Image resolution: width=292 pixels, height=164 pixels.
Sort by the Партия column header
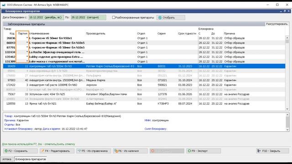point(22,33)
